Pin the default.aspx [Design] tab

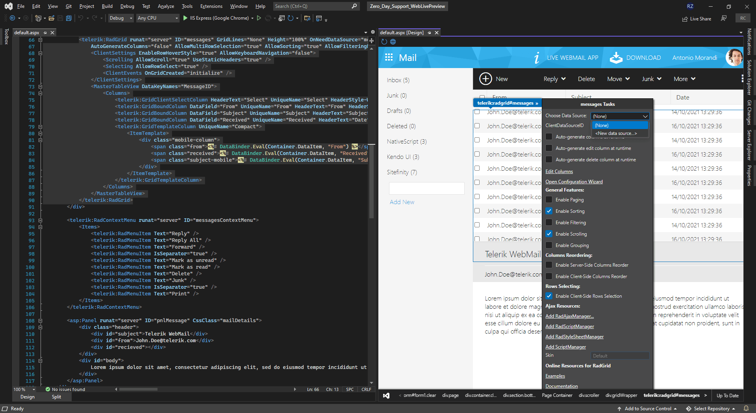coord(429,33)
